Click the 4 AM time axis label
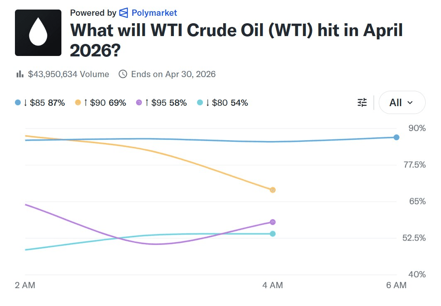The height and width of the screenshot is (306, 441). [273, 285]
